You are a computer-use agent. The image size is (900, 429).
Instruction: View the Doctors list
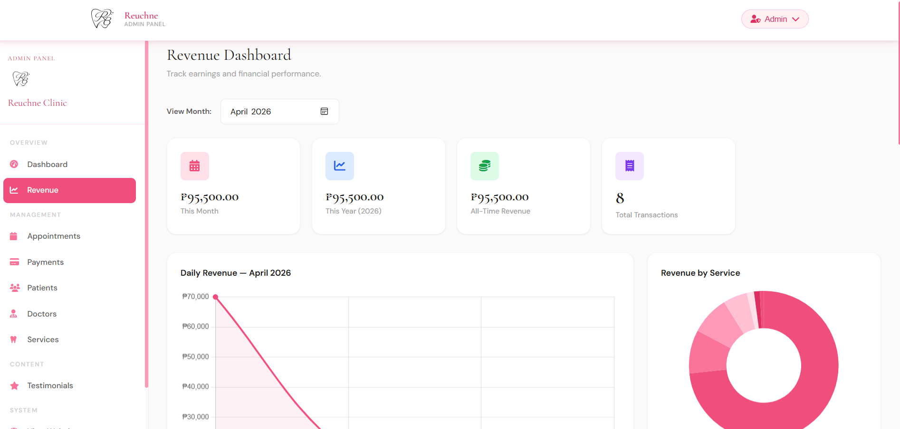point(70,314)
